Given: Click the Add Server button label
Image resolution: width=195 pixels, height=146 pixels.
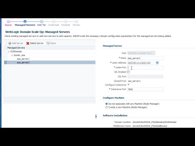Looking at the screenshot, I should coord(17,43).
